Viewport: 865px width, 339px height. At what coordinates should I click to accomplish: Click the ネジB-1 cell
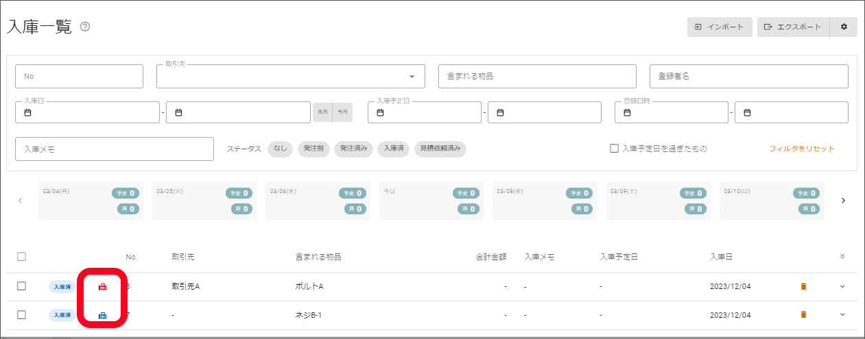click(x=308, y=314)
